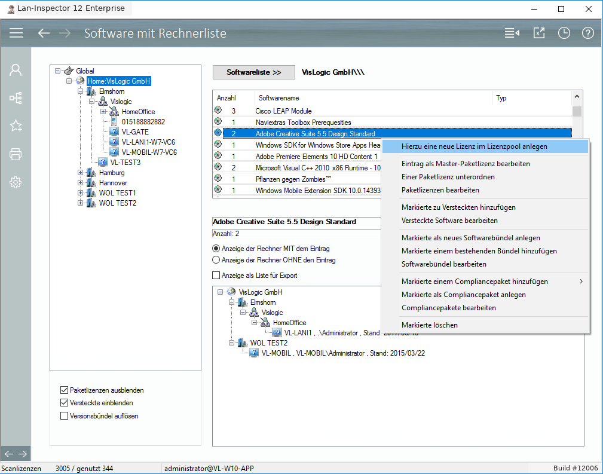603x474 pixels.
Task: Expand the HomeOffice node in left tree
Action: (103, 112)
